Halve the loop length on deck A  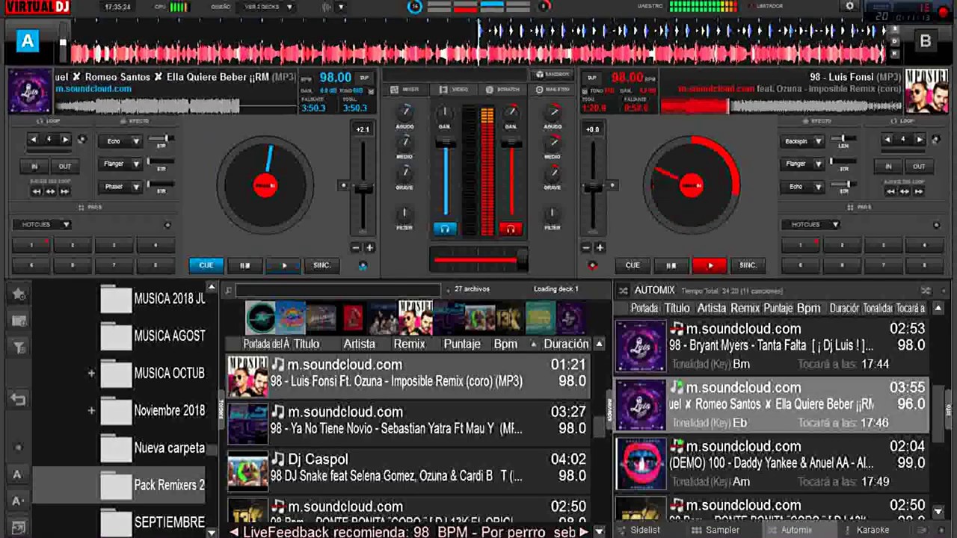(x=33, y=140)
